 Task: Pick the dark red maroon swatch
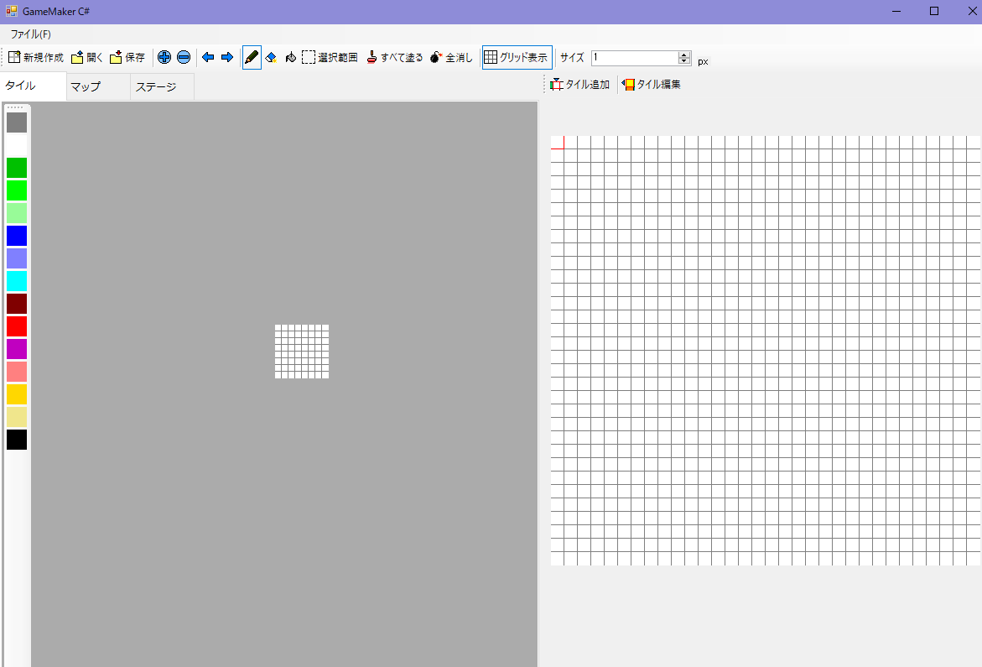point(17,304)
